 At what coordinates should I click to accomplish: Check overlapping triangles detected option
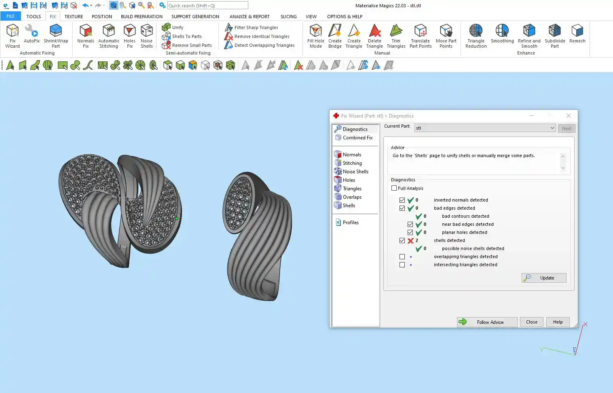402,257
